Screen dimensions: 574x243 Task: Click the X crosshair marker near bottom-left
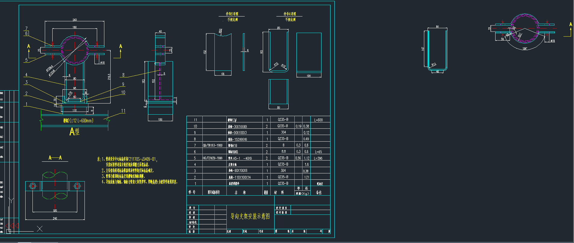coord(40,229)
